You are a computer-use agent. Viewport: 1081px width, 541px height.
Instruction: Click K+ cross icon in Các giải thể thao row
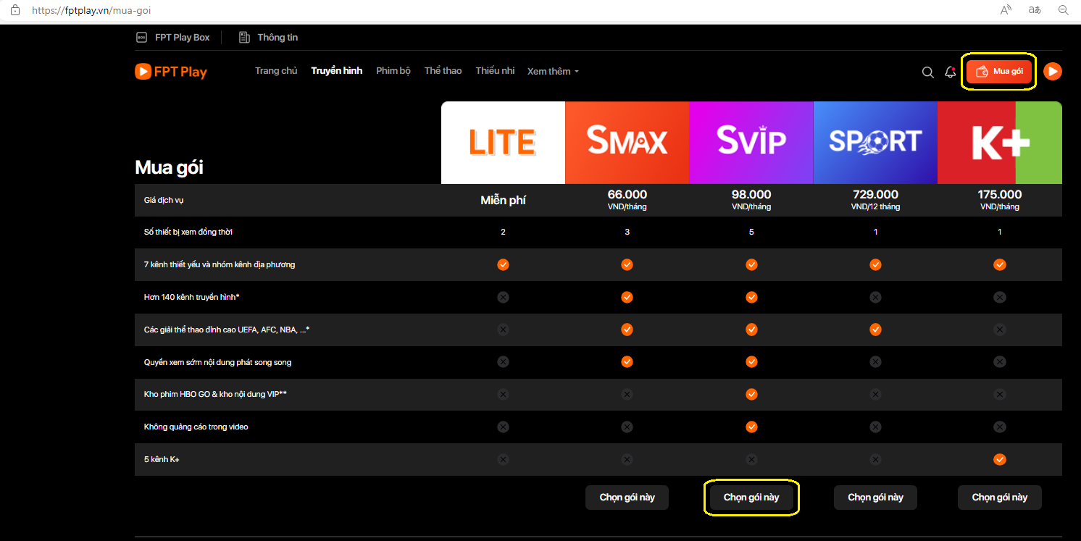coord(1000,330)
